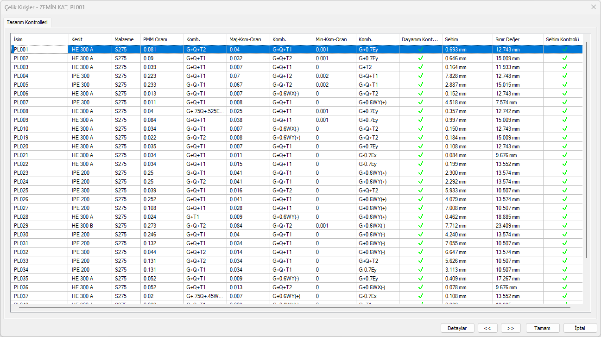Click the PMM Oranı column header
The image size is (601, 337).
click(162, 39)
